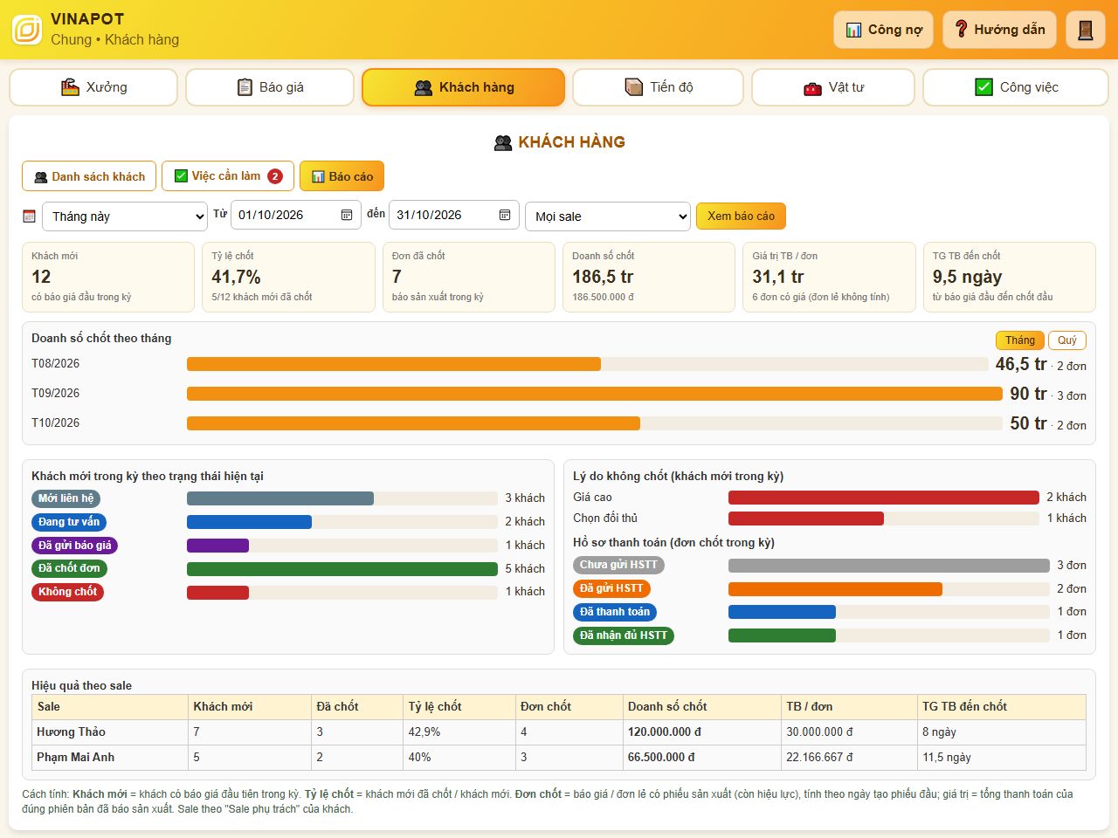Open the Vật tư tab
Image resolution: width=1118 pixels, height=838 pixels.
point(833,87)
